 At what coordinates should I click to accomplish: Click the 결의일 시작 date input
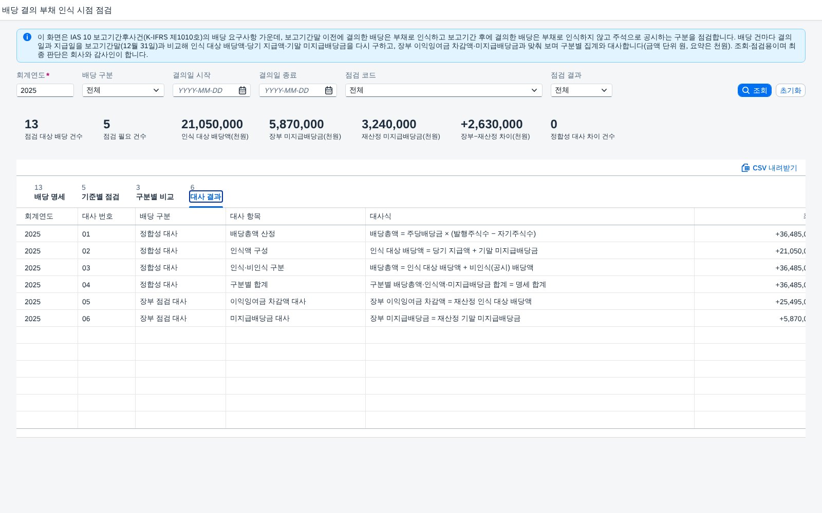point(206,90)
